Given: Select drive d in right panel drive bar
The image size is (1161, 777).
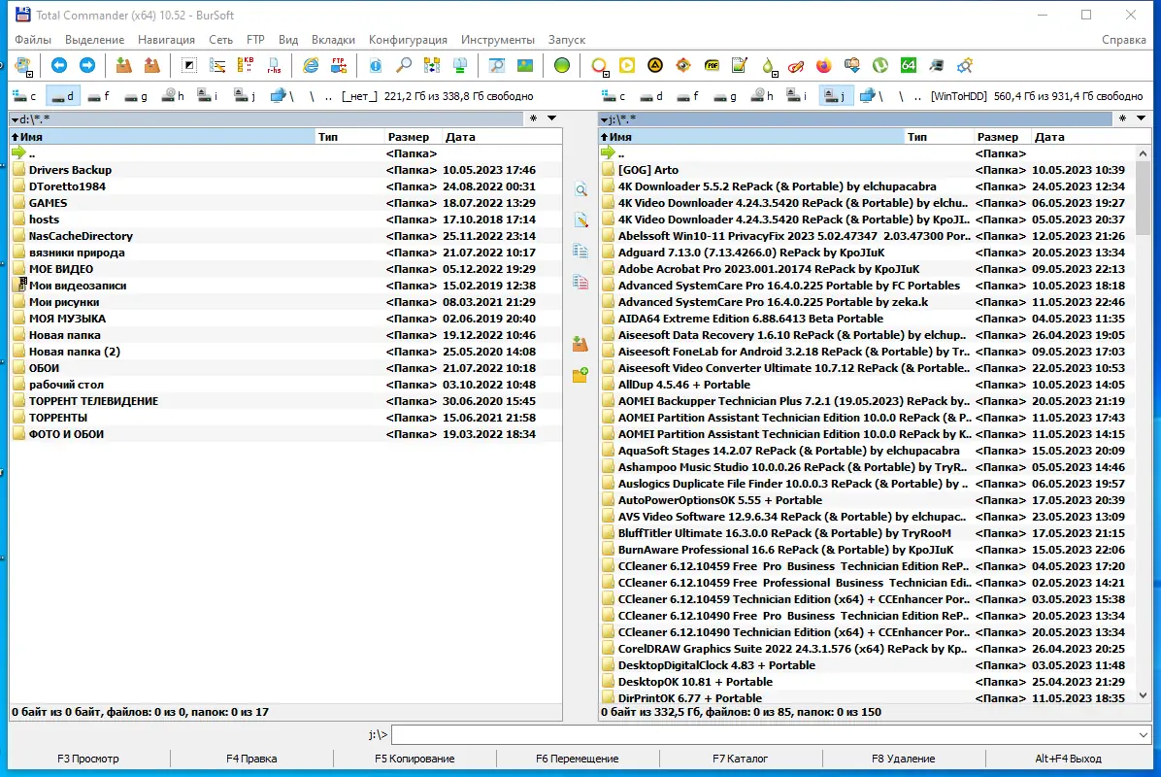Looking at the screenshot, I should click(651, 95).
